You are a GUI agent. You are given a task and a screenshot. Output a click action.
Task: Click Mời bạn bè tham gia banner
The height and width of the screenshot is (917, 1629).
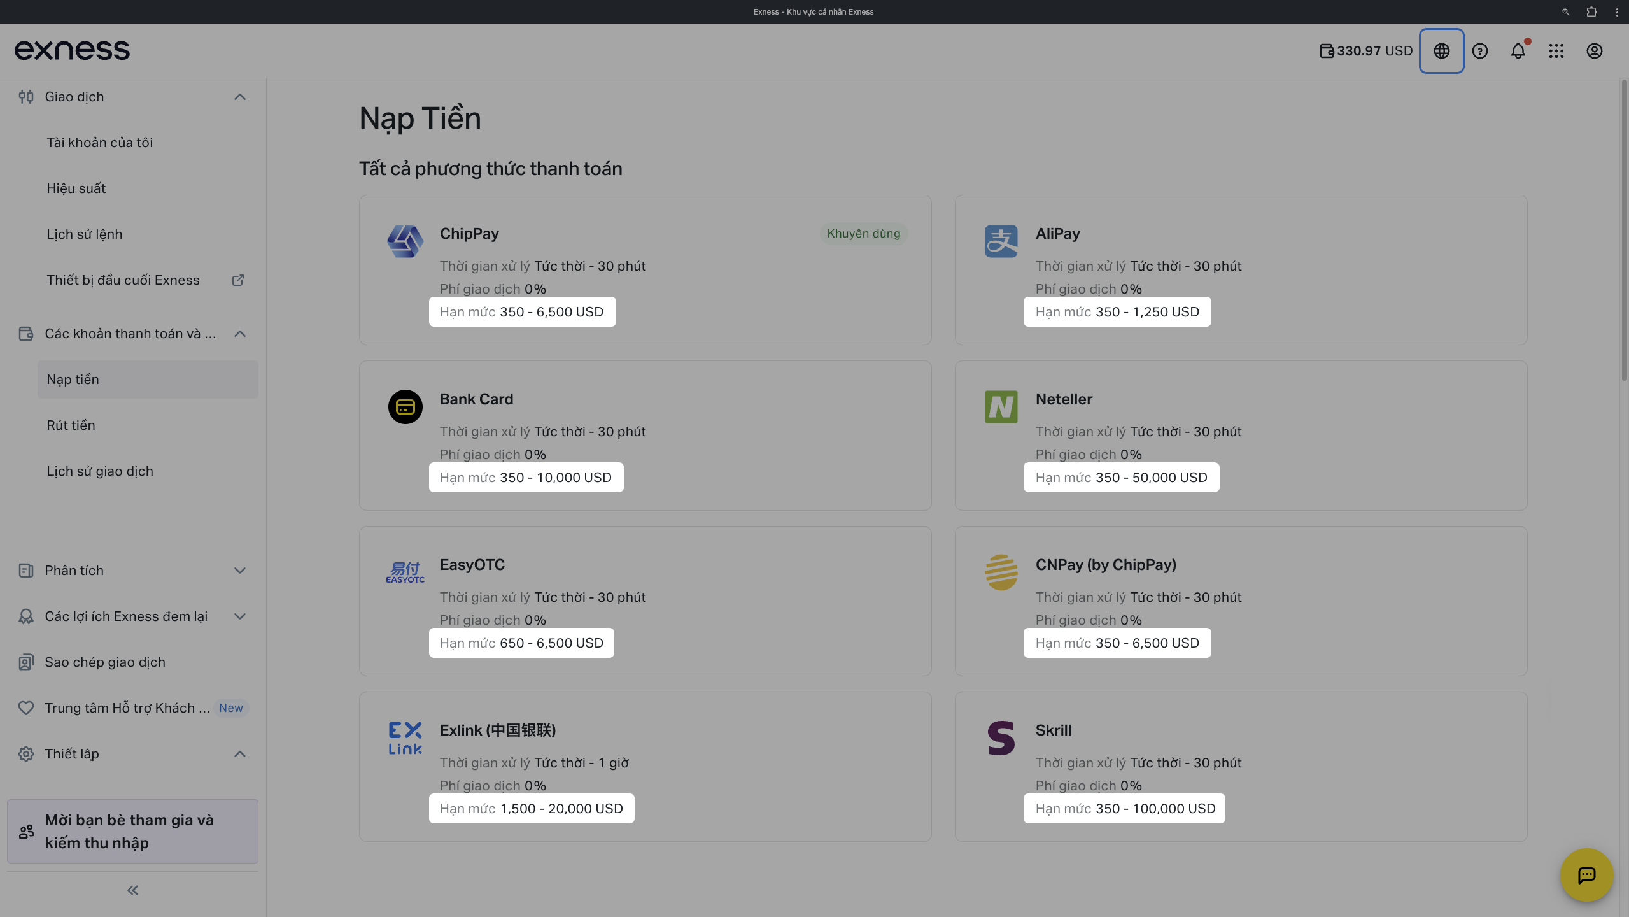pyautogui.click(x=132, y=832)
